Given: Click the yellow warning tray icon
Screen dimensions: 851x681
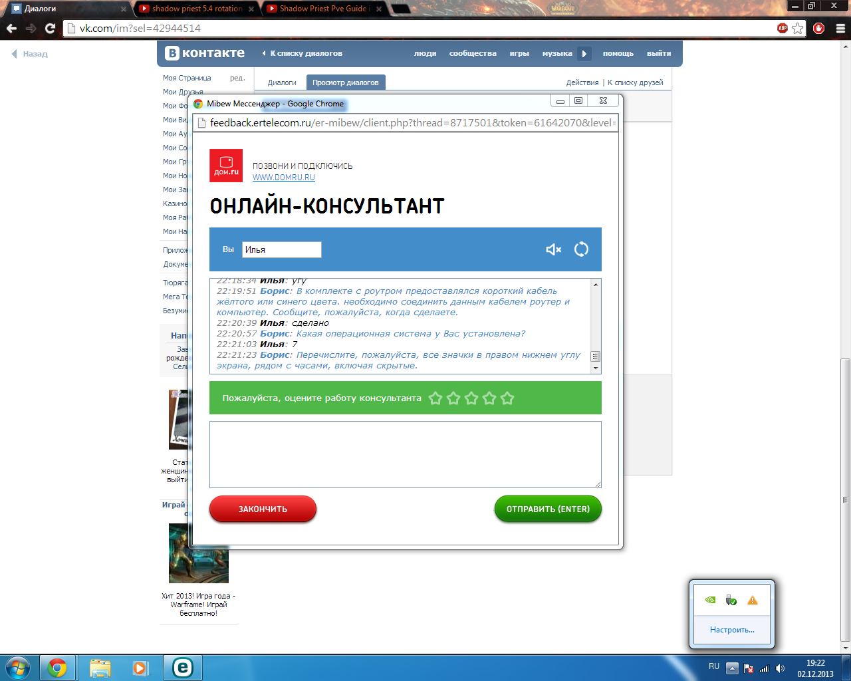Looking at the screenshot, I should point(753,600).
